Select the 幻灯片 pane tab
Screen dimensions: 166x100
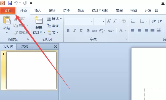pyautogui.click(x=8, y=46)
